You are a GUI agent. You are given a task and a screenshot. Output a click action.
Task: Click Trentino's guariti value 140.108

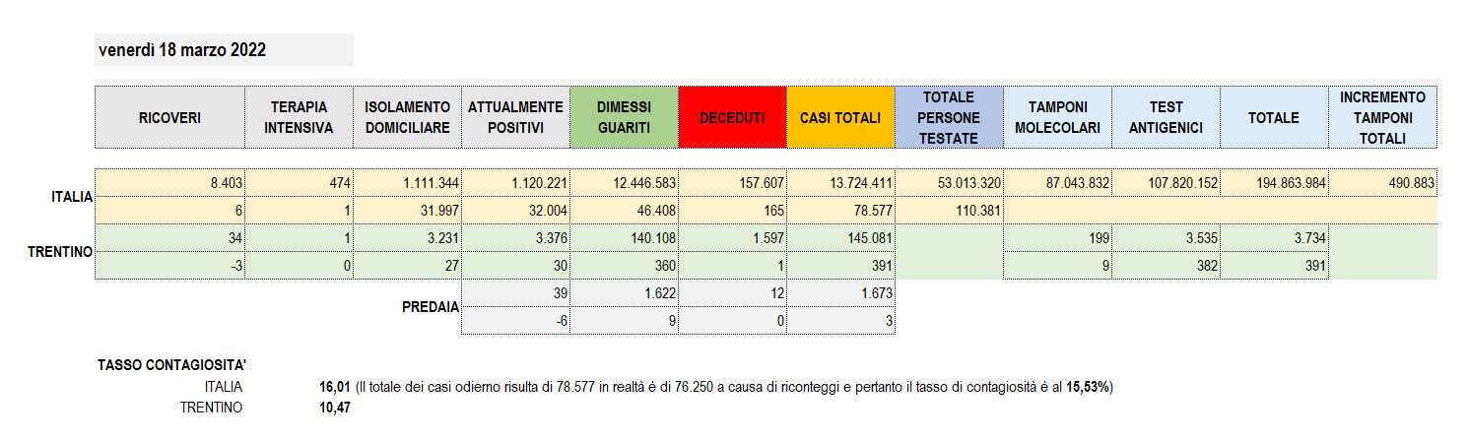coord(624,238)
